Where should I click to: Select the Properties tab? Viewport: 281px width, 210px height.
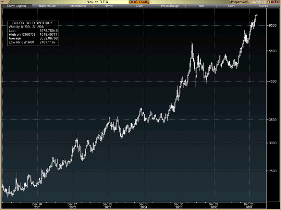point(239,2)
